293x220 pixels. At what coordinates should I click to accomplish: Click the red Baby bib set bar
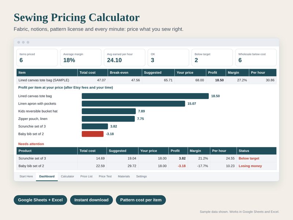(93, 134)
